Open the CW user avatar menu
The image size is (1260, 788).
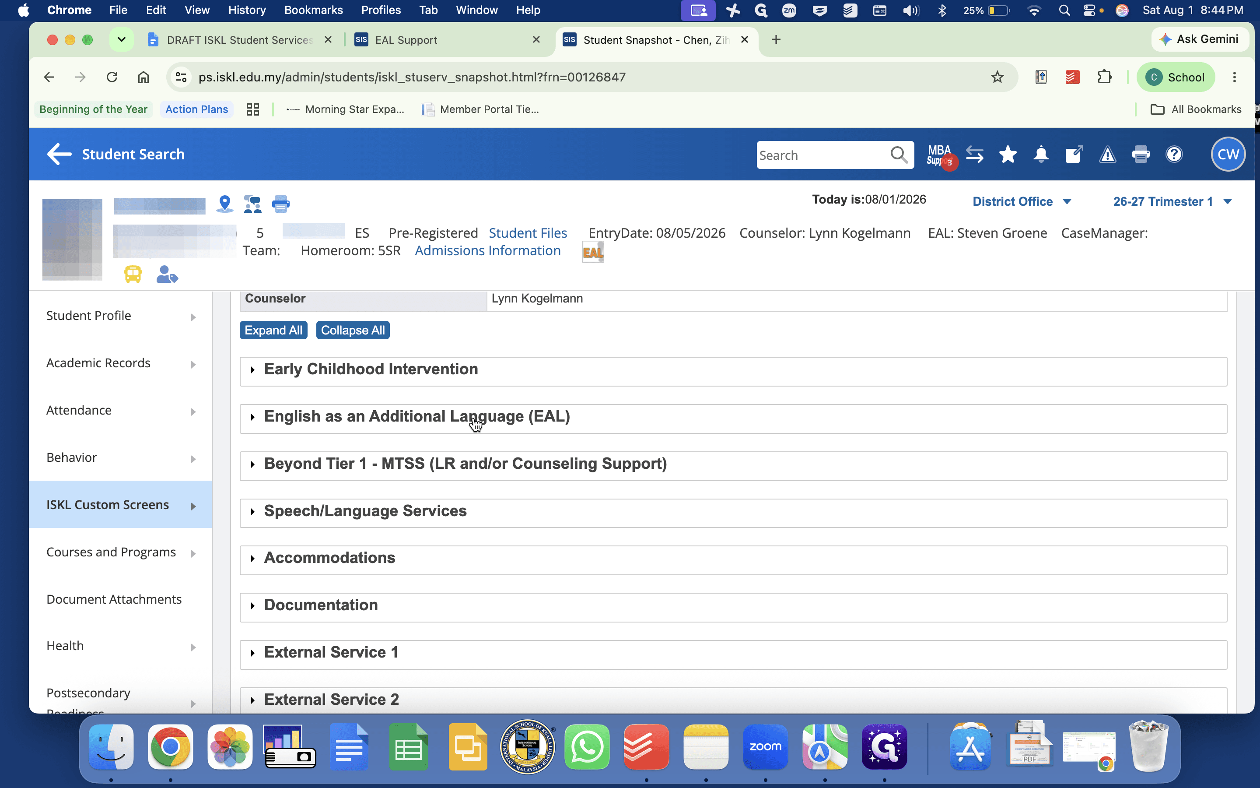1228,154
